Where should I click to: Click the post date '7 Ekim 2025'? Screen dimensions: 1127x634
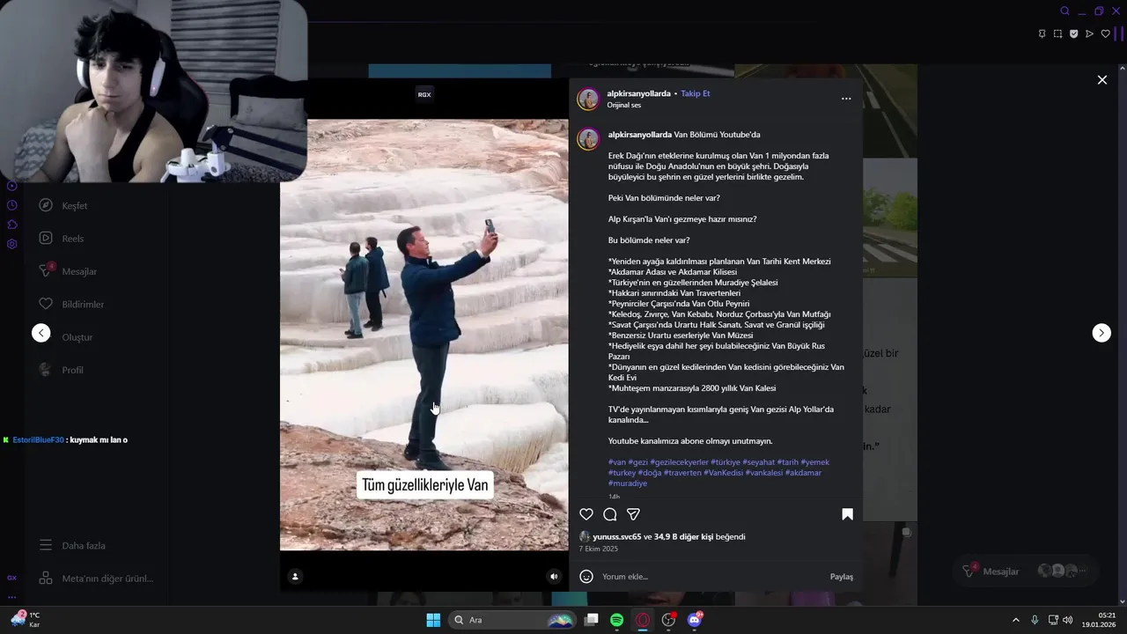[x=599, y=549]
